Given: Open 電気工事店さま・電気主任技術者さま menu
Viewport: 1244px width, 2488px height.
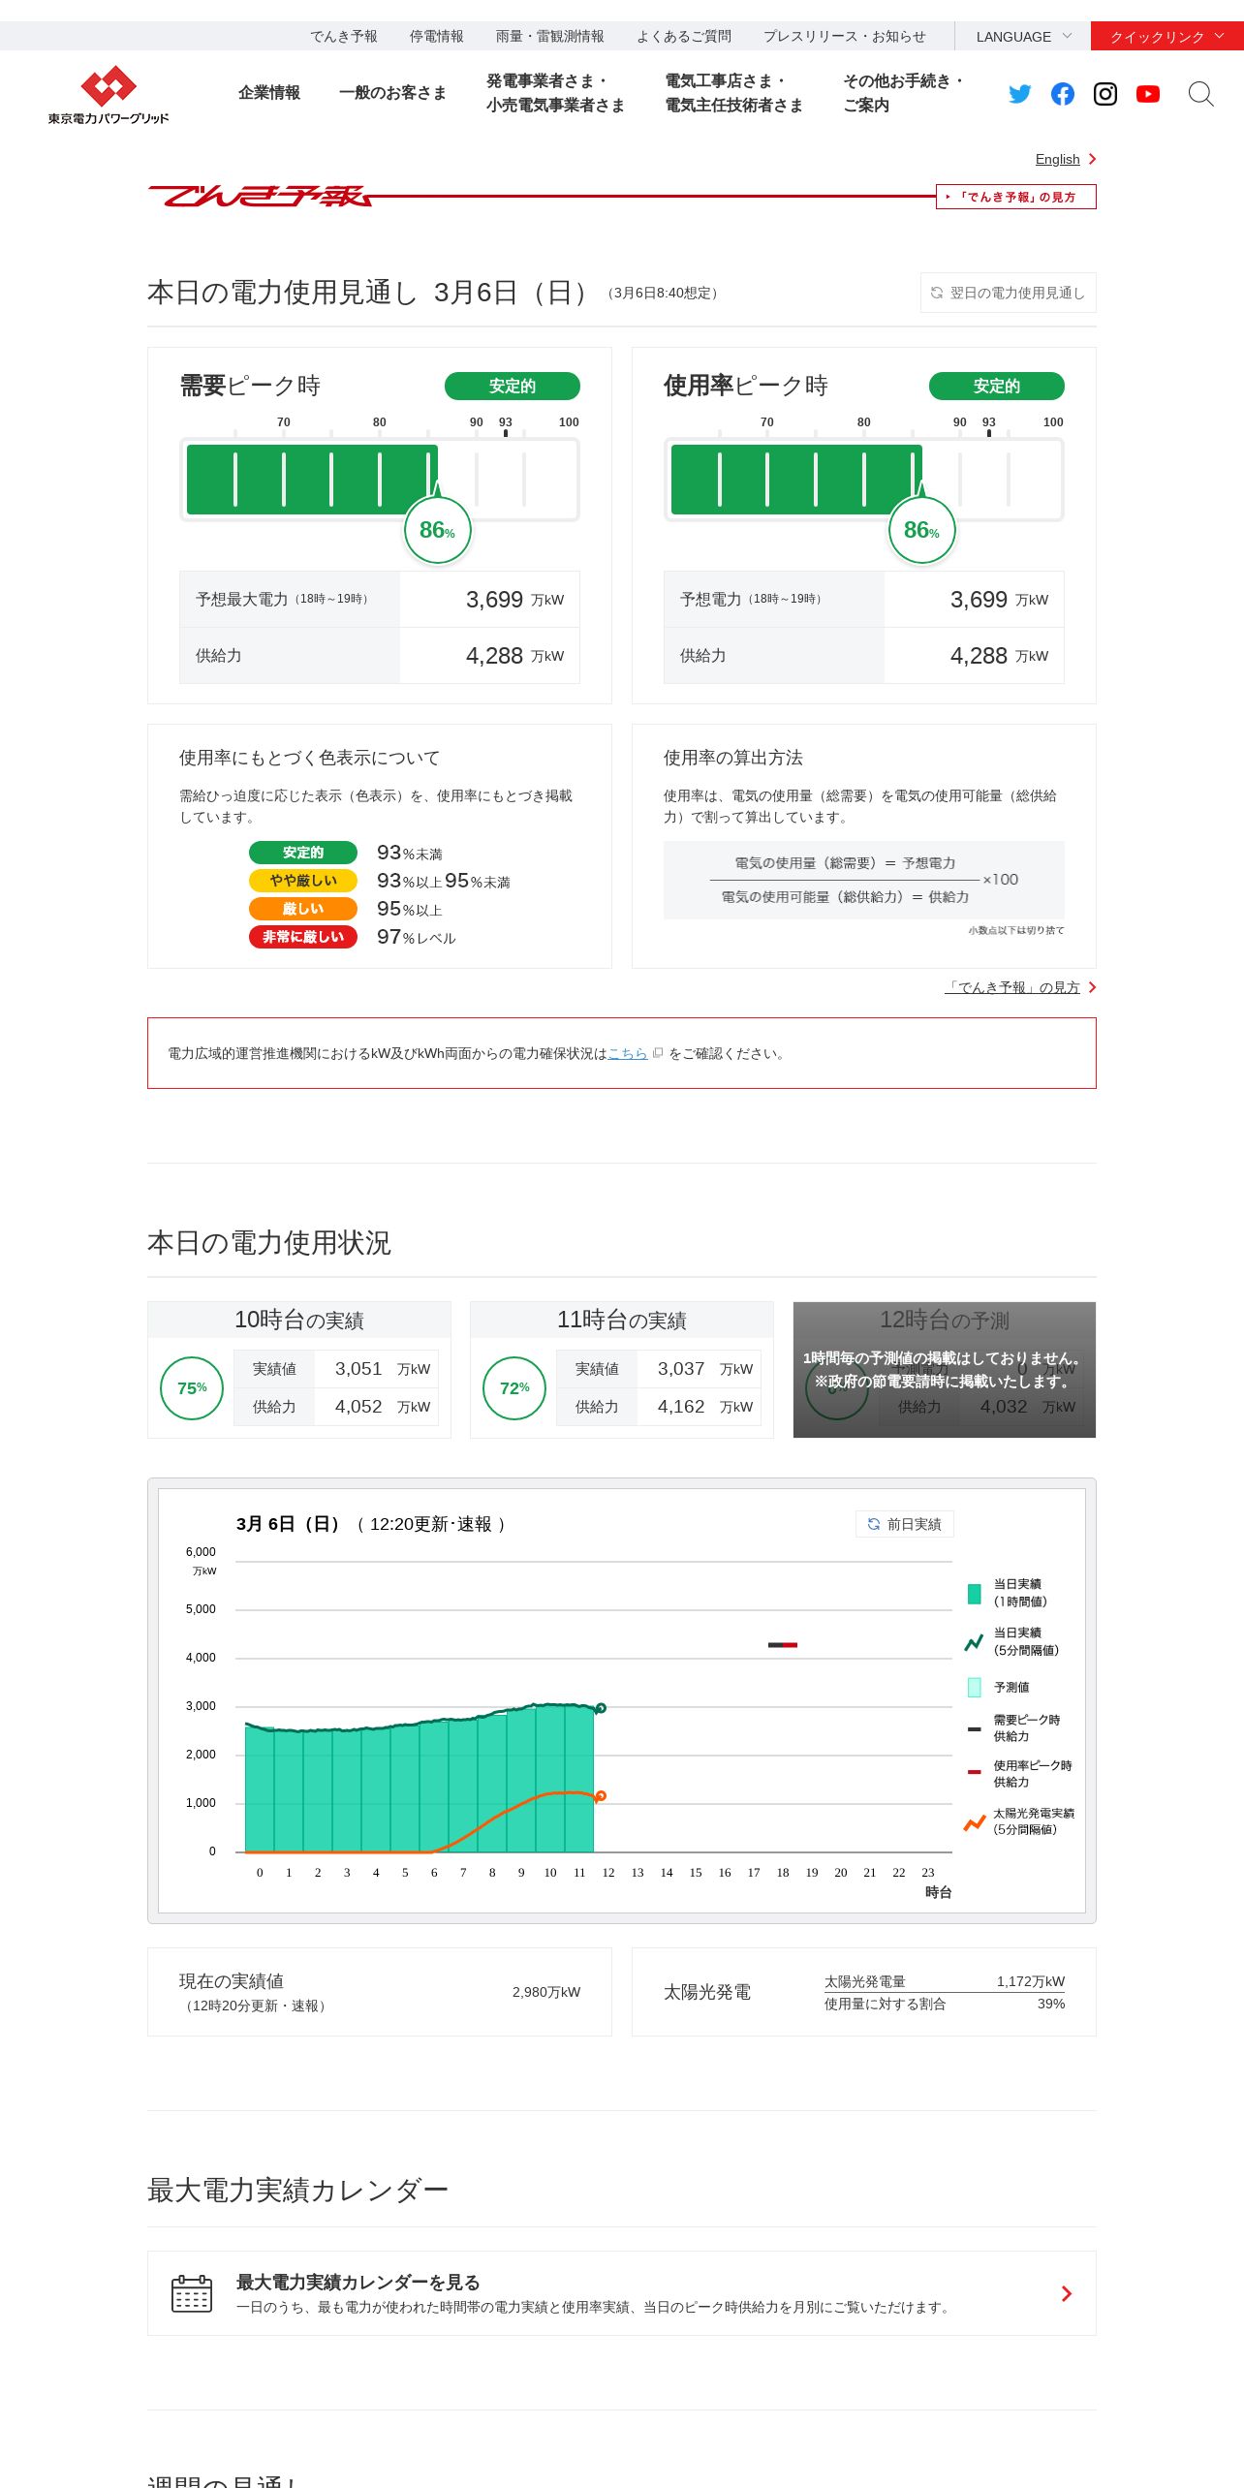Looking at the screenshot, I should point(733,93).
